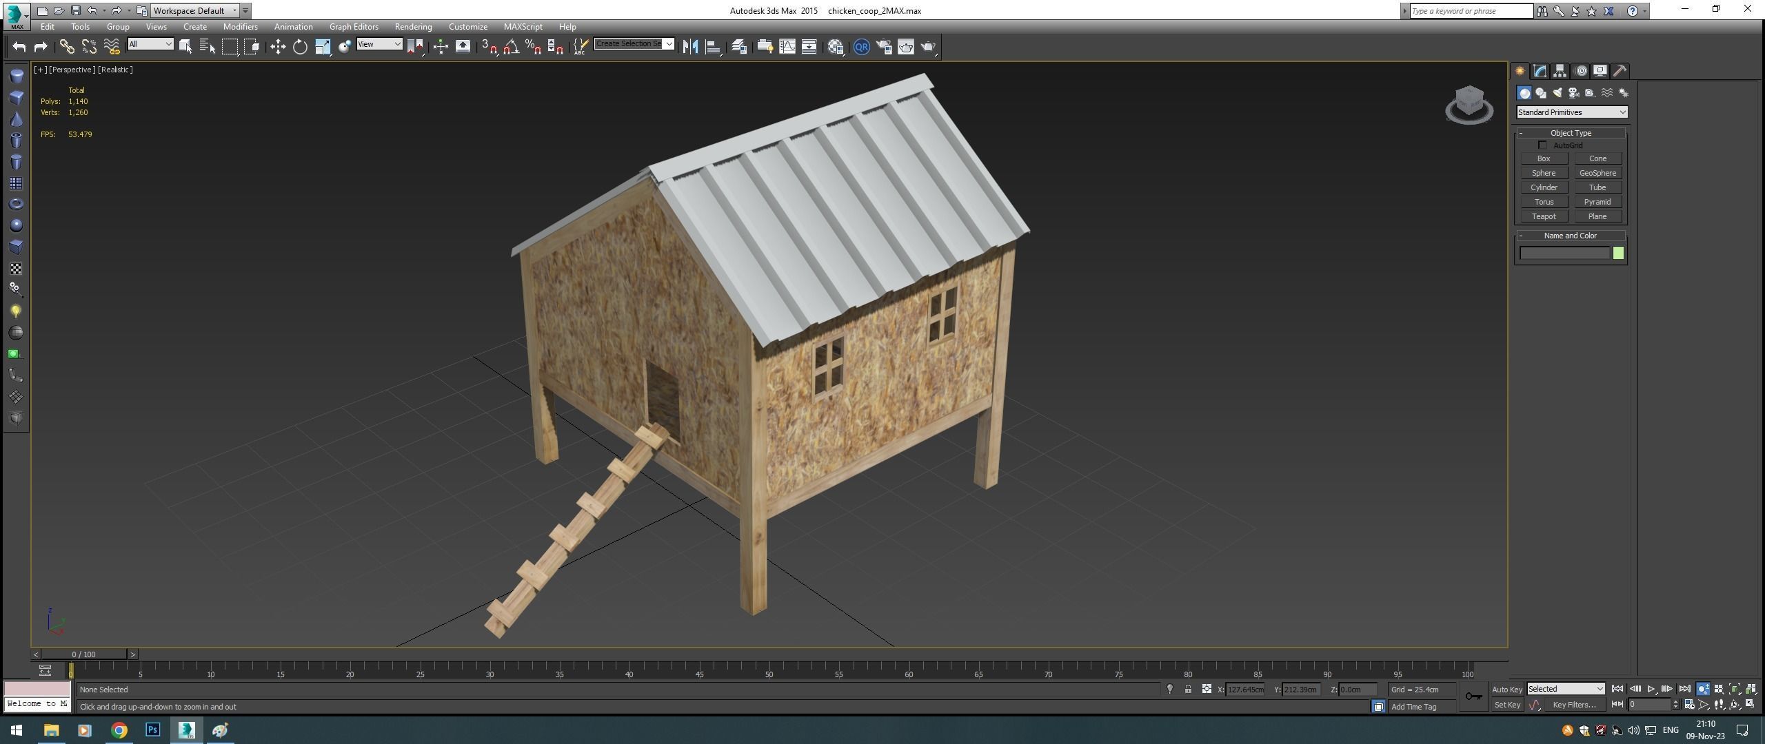
Task: Toggle Auto Key animation mode
Action: click(x=1506, y=689)
